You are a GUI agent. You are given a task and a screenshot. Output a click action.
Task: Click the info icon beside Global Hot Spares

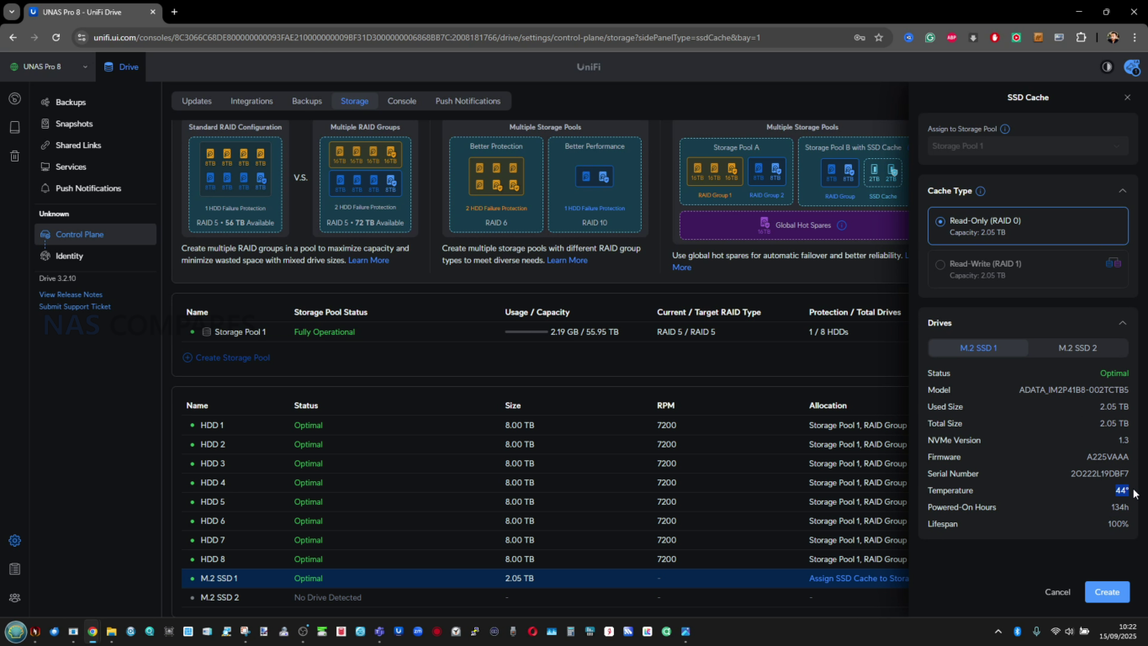click(x=842, y=225)
